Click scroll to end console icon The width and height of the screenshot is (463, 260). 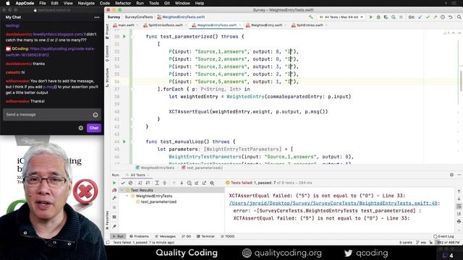click(459, 214)
